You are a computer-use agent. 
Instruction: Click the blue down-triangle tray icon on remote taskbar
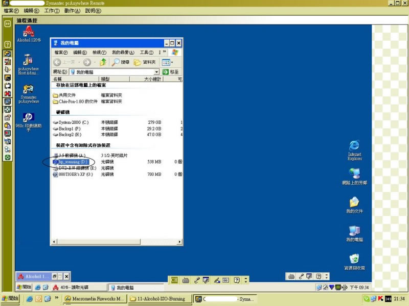[x=331, y=287]
